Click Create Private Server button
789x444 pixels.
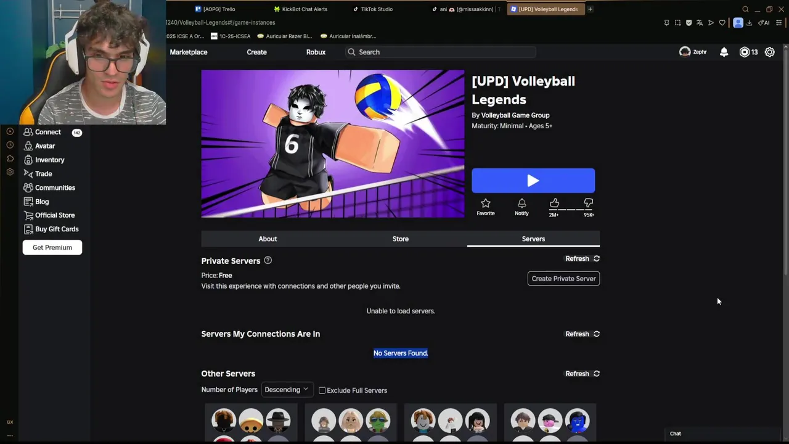point(563,279)
